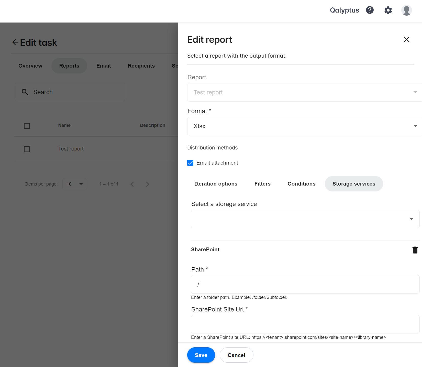Open settings using the gear icon
The height and width of the screenshot is (367, 422).
pyautogui.click(x=388, y=10)
